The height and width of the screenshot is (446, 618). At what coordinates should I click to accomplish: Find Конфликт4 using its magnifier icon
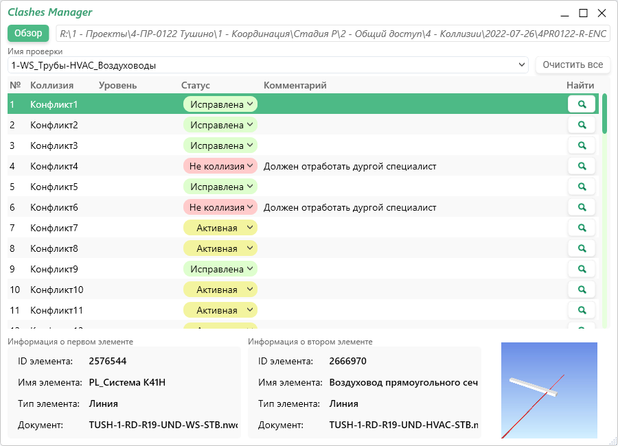pos(582,166)
